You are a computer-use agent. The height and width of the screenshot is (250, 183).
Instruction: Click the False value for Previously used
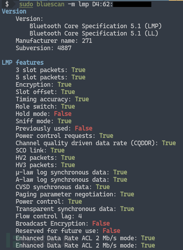(x=83, y=128)
